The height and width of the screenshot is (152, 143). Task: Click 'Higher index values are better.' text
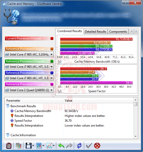tap(85, 116)
